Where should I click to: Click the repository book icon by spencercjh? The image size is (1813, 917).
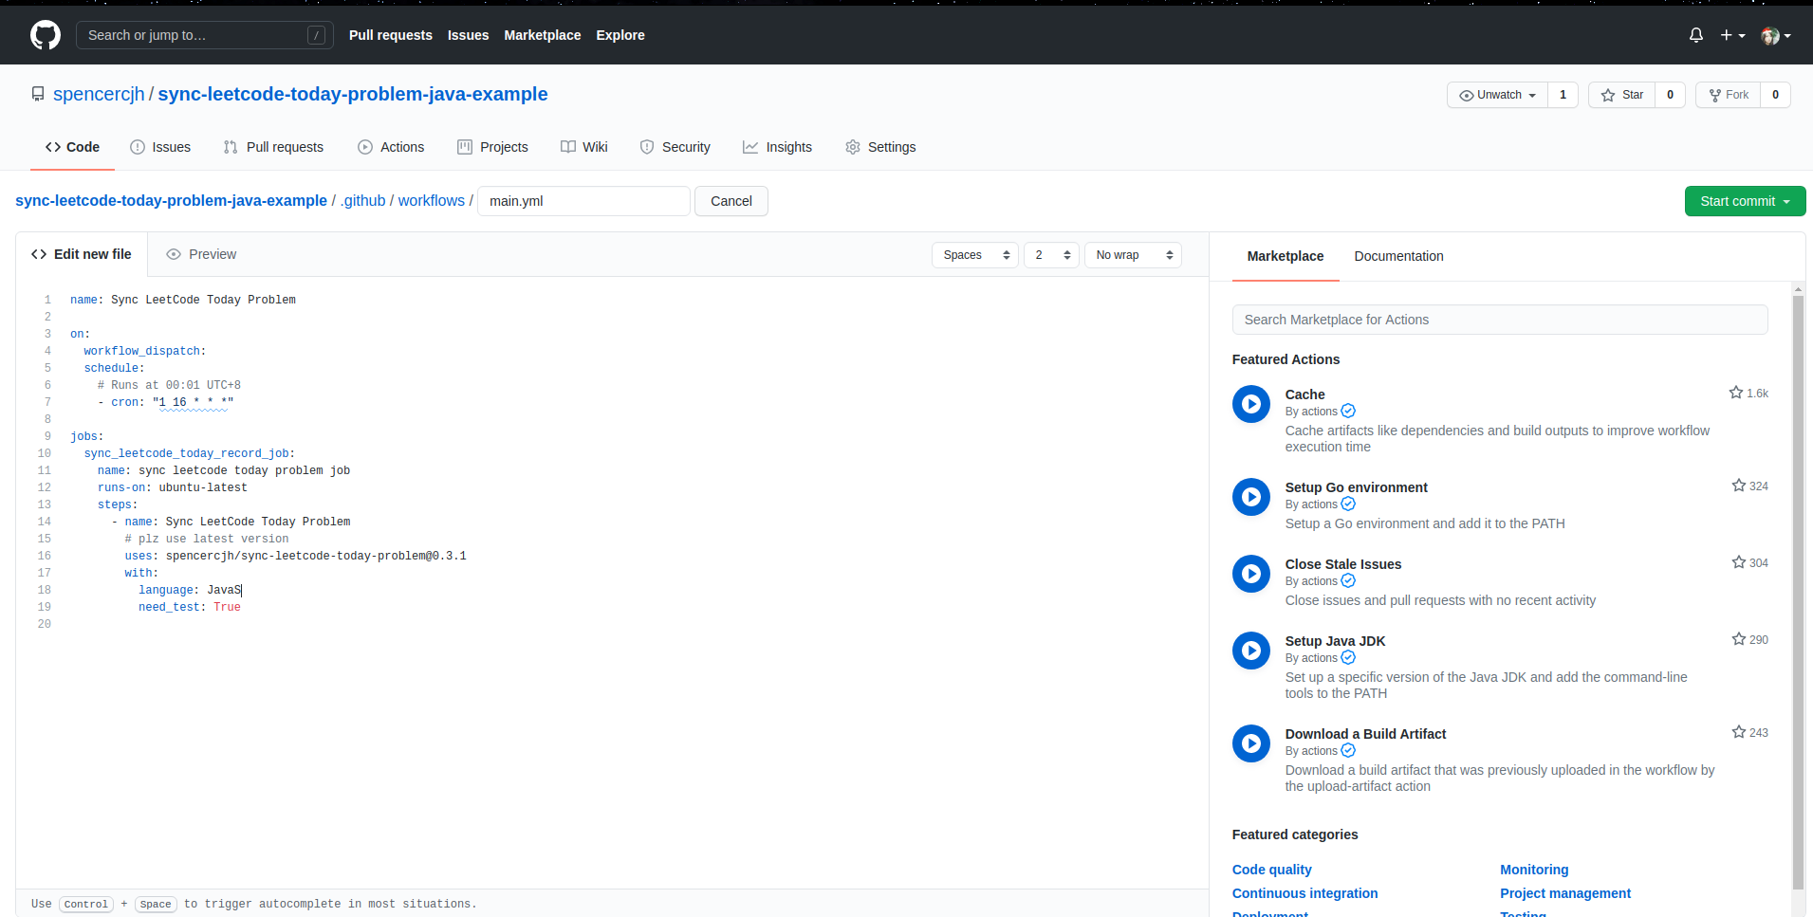coord(38,94)
